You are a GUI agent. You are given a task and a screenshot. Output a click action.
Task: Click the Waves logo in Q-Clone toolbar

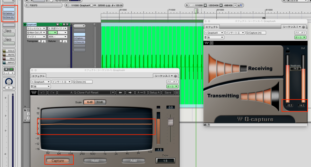pos(34,92)
